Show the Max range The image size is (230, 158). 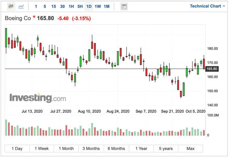click(190, 149)
